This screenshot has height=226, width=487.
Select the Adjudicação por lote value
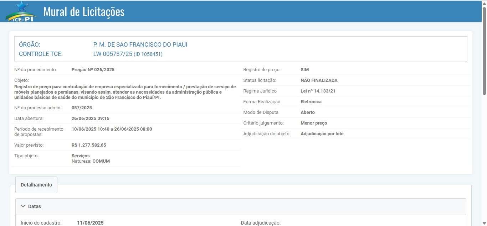(322, 134)
